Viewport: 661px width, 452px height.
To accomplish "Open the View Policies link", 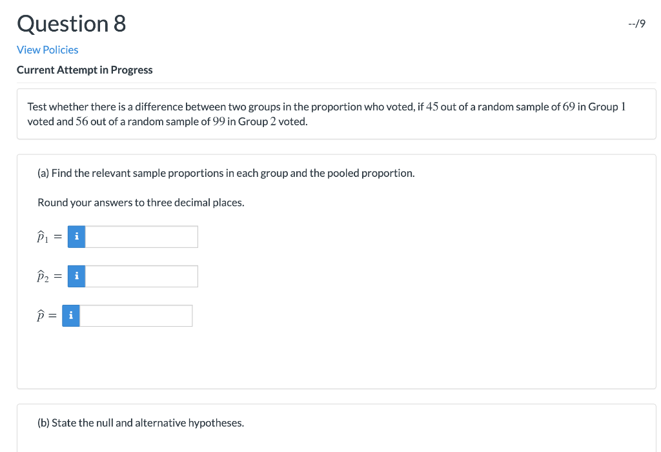I will click(47, 50).
